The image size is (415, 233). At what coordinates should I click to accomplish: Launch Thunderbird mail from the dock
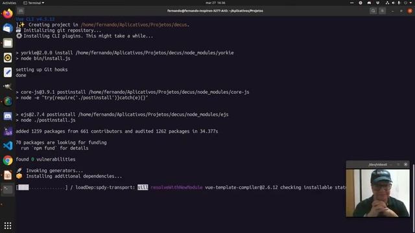click(8, 28)
